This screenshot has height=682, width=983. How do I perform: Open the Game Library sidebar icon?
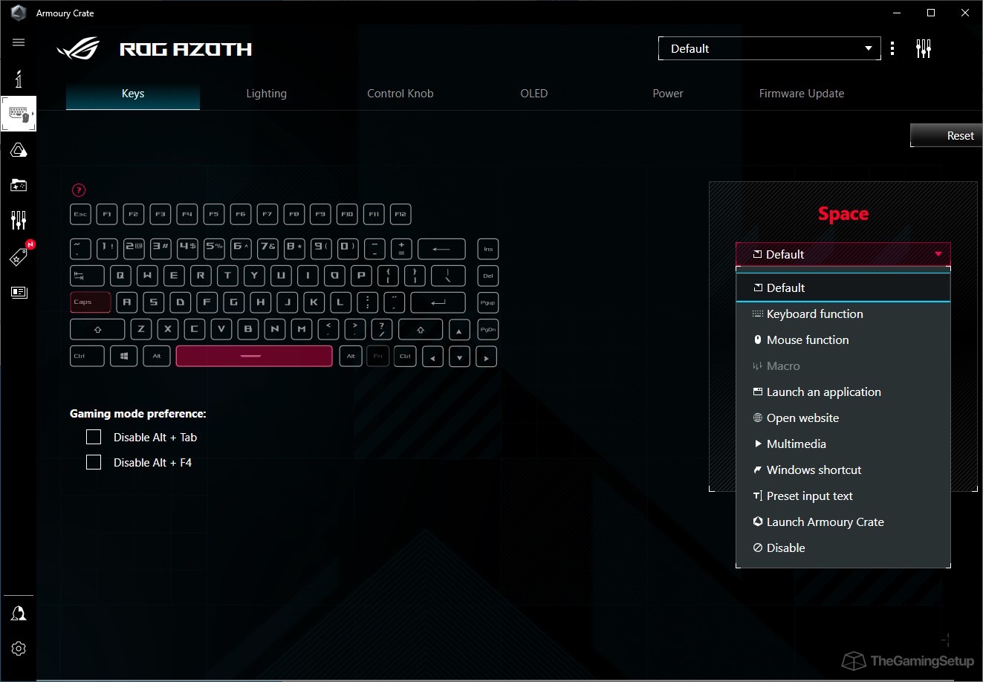click(x=19, y=185)
